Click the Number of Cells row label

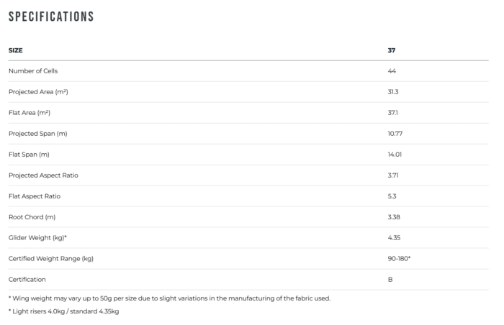32,71
